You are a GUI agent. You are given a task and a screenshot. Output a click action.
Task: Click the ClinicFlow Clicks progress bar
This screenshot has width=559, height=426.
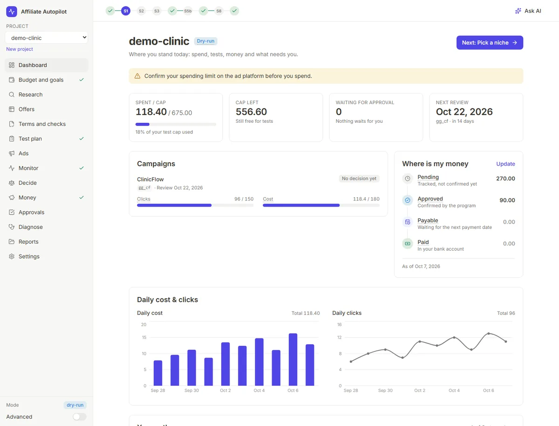(x=195, y=205)
